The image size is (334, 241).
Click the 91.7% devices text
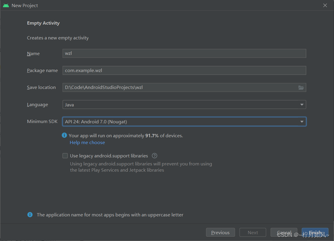coord(126,135)
